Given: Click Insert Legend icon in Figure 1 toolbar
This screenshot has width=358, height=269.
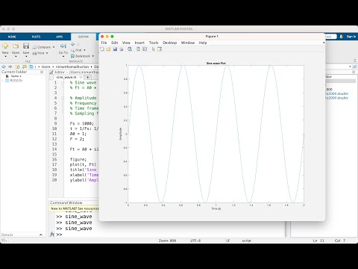Looking at the screenshot, I should point(145,49).
